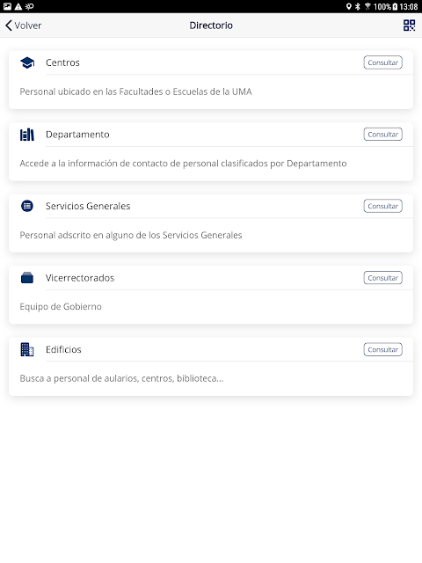This screenshot has width=422, height=563.
Task: Click Consultar button for Servicios Generales
Action: coord(383,206)
